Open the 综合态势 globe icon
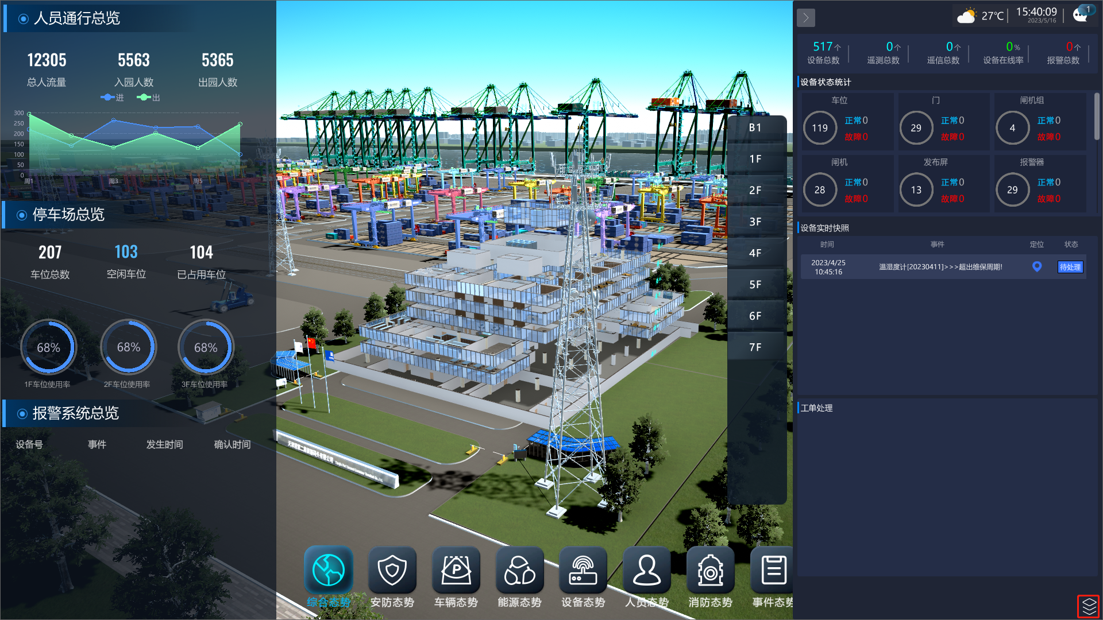 click(x=329, y=570)
